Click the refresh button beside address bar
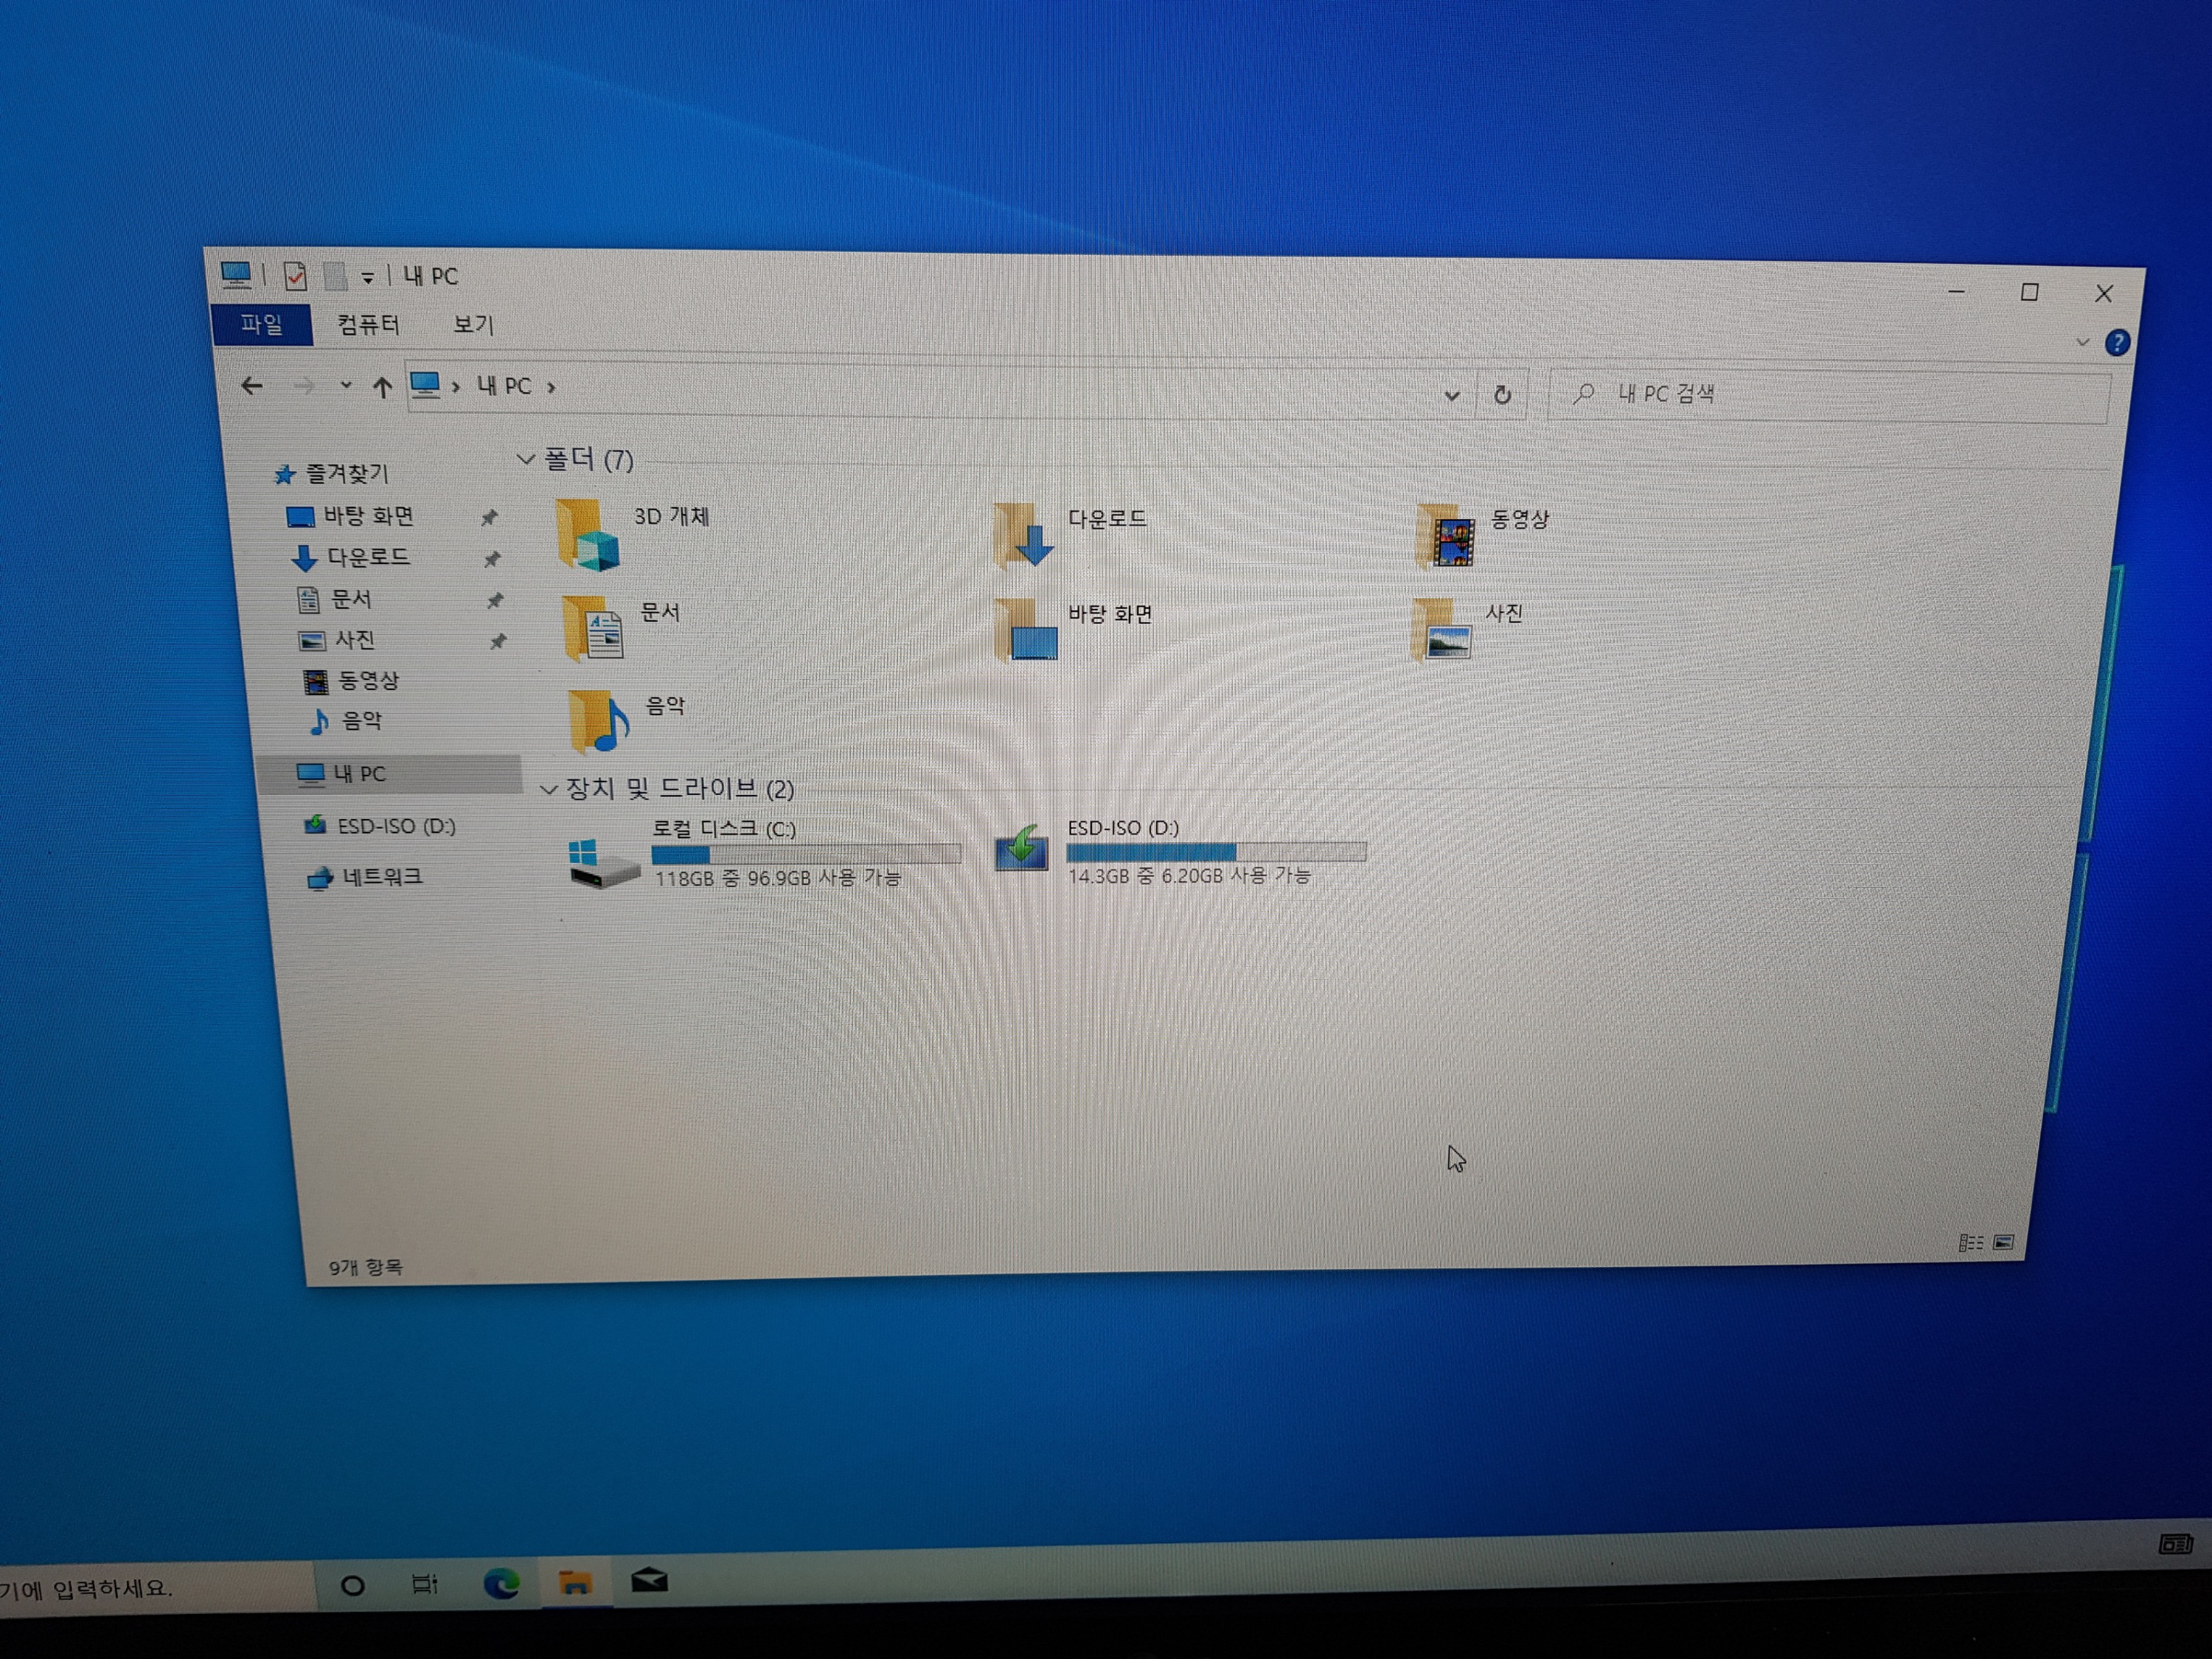Image resolution: width=2212 pixels, height=1659 pixels. (x=1502, y=395)
